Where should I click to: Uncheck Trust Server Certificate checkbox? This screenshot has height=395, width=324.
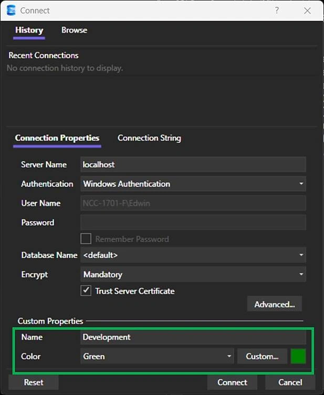(x=86, y=291)
